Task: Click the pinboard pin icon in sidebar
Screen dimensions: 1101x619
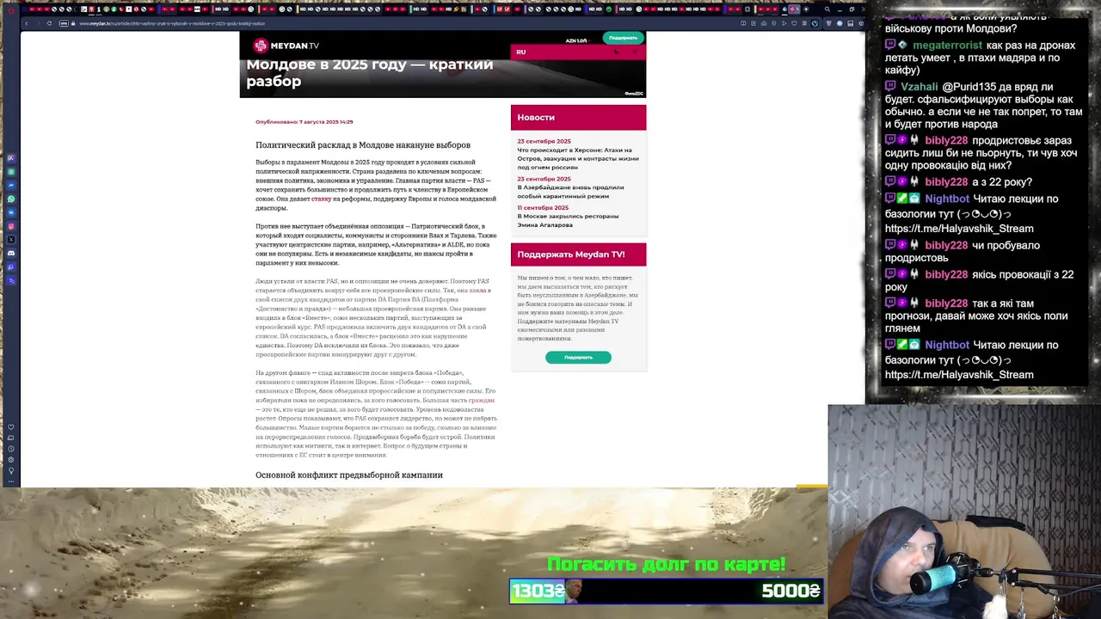Action: [11, 470]
